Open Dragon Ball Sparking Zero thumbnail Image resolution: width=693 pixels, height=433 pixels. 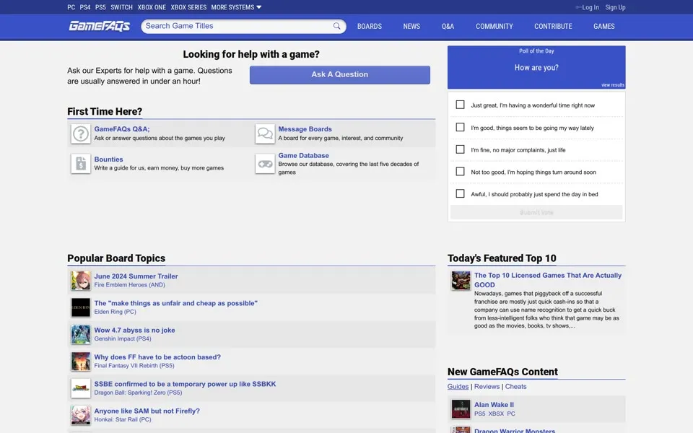[x=80, y=388]
